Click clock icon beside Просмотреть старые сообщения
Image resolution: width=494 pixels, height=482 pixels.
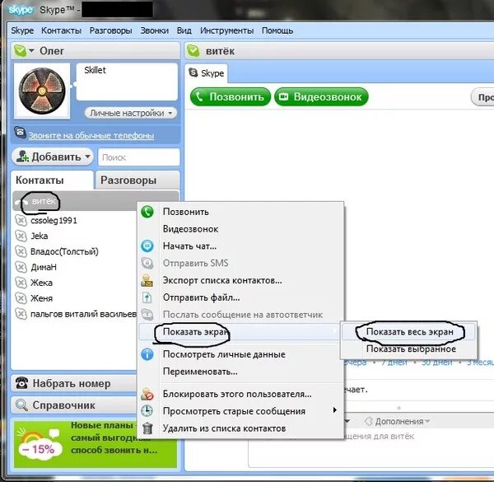[x=147, y=411]
